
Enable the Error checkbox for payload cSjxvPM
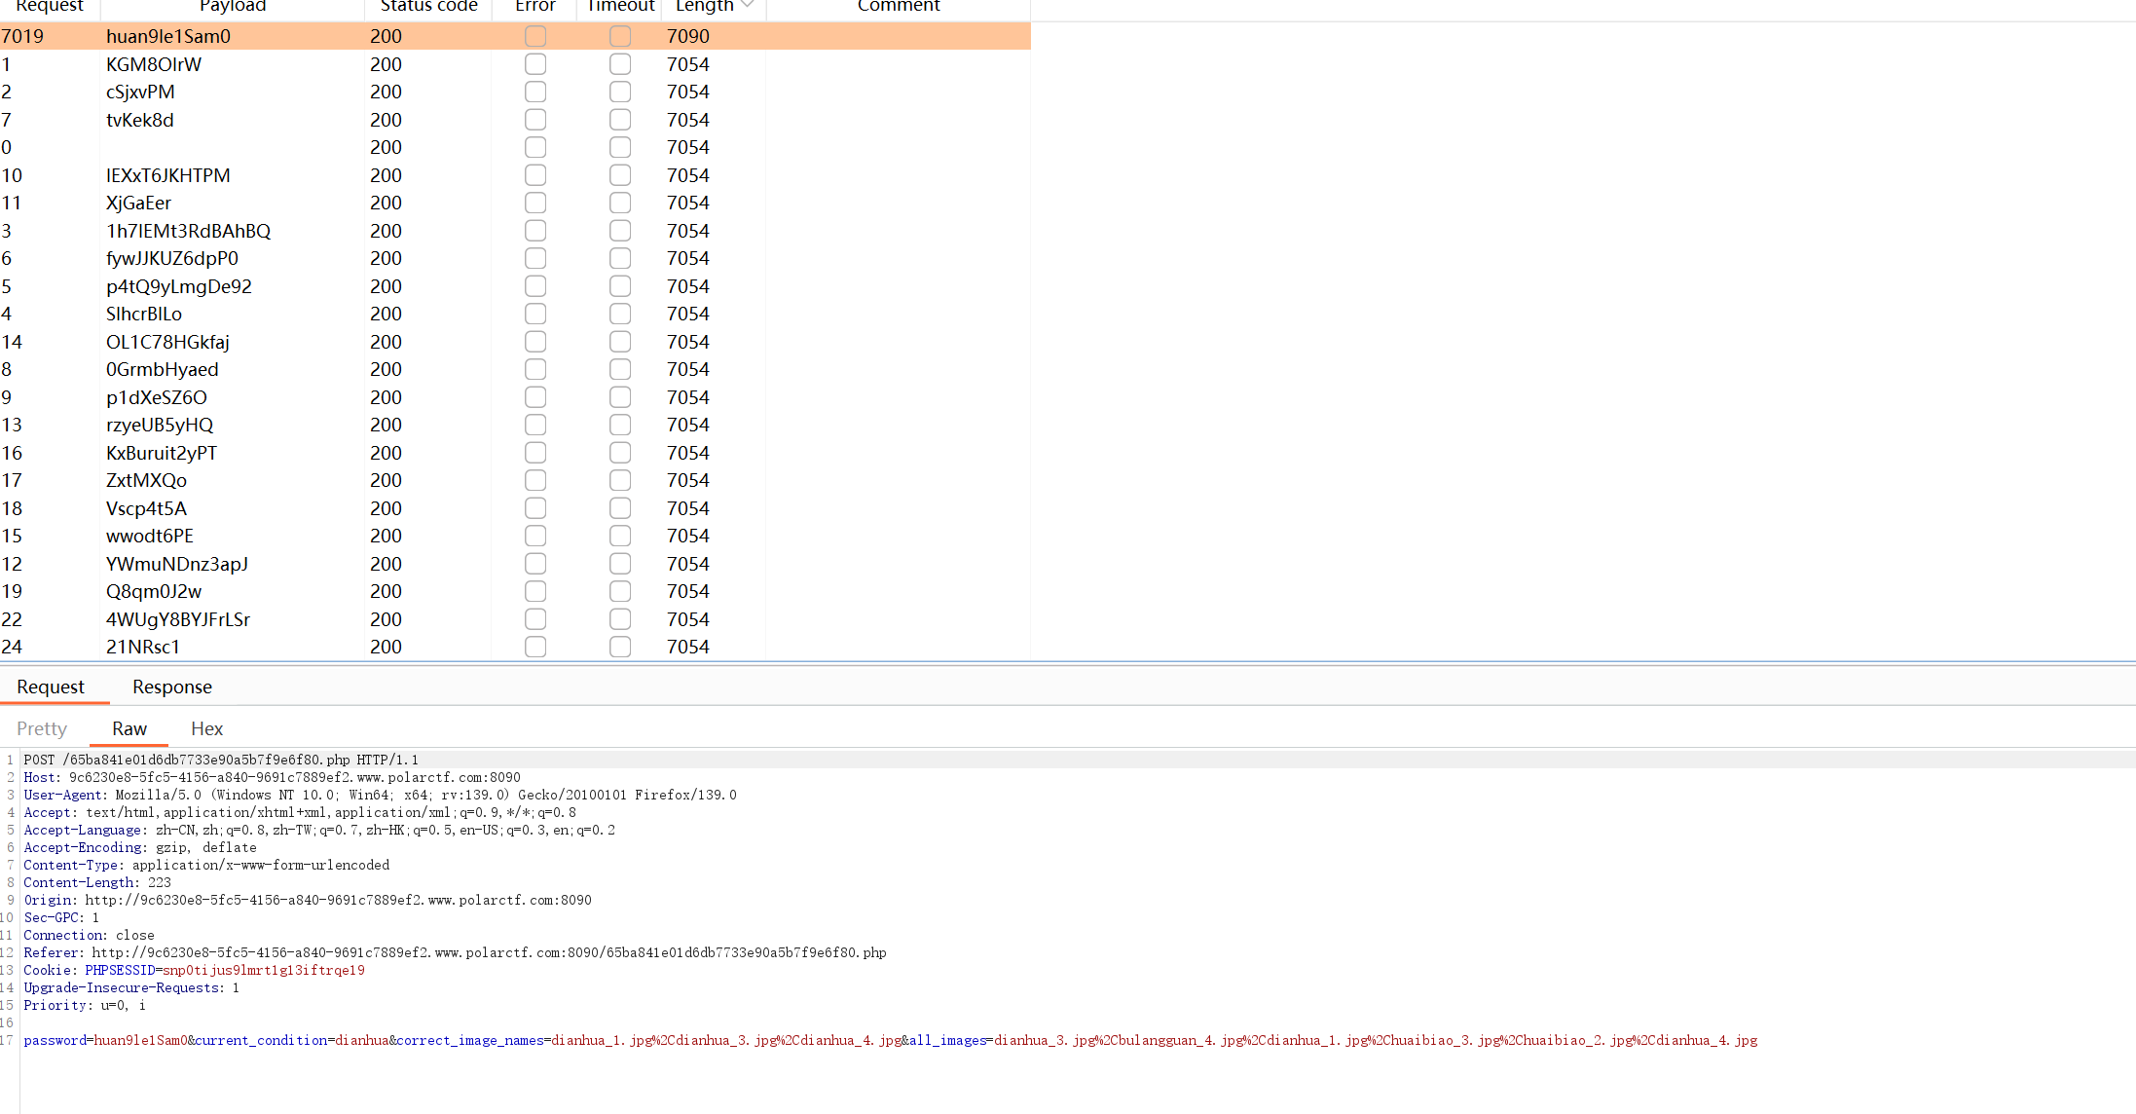(x=534, y=92)
